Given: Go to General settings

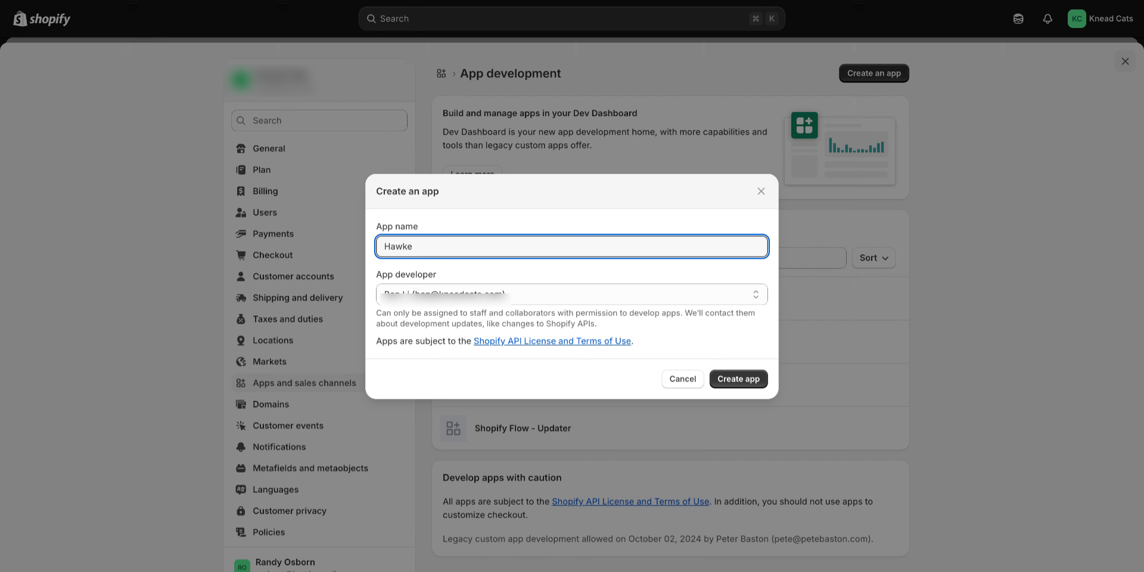Looking at the screenshot, I should coord(269,149).
